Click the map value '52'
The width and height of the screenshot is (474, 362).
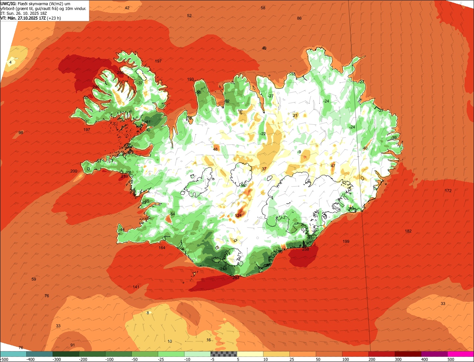(189, 16)
